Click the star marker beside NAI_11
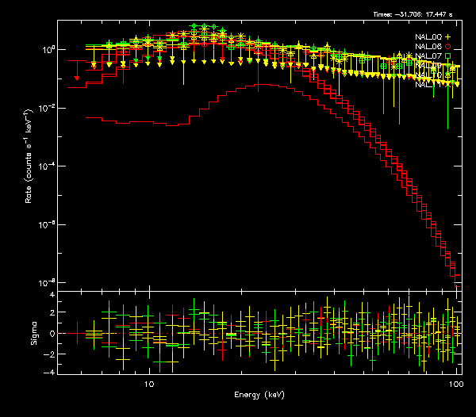The image size is (476, 417). tap(447, 85)
